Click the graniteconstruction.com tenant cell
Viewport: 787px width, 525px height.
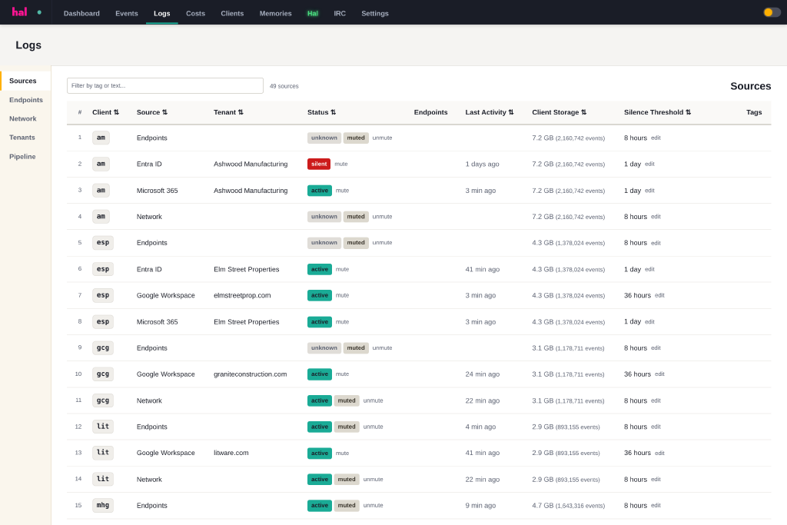(250, 374)
